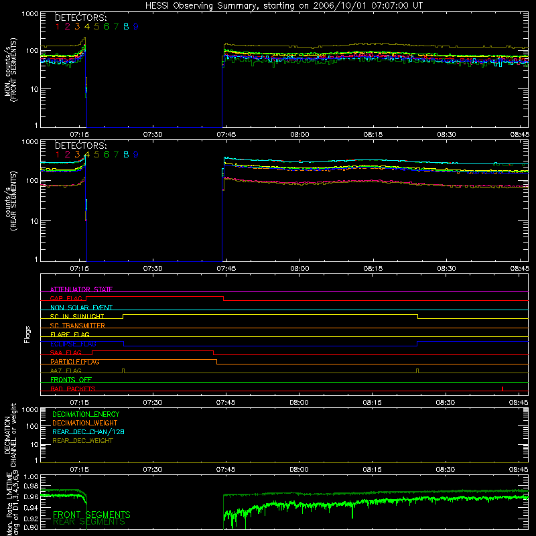Viewport: 536px width, 536px height.
Task: Click the SAA_FLAG label
Action: click(66, 353)
